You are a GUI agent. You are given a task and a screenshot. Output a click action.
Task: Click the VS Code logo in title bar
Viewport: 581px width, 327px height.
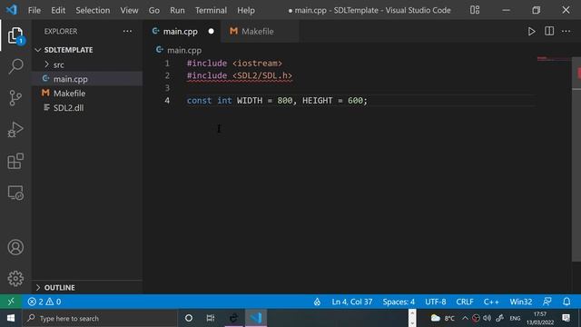pyautogui.click(x=12, y=10)
